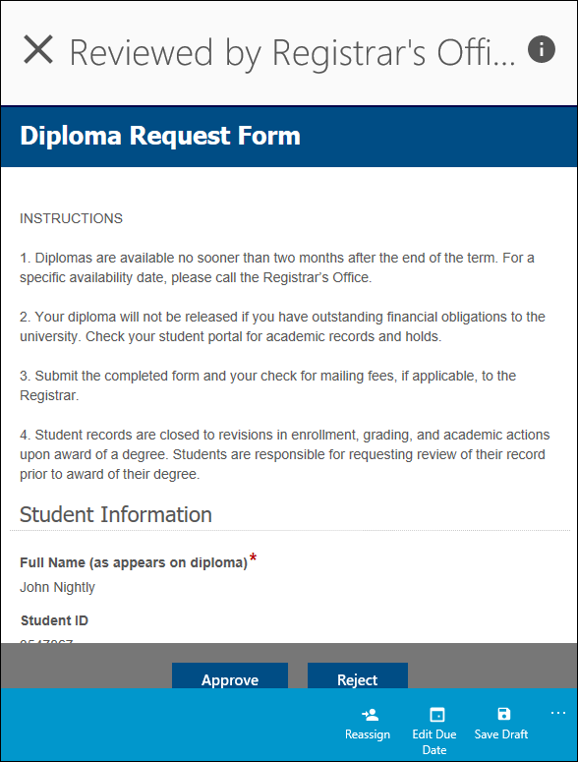The height and width of the screenshot is (762, 578).
Task: Select the Save Draft label
Action: [500, 734]
